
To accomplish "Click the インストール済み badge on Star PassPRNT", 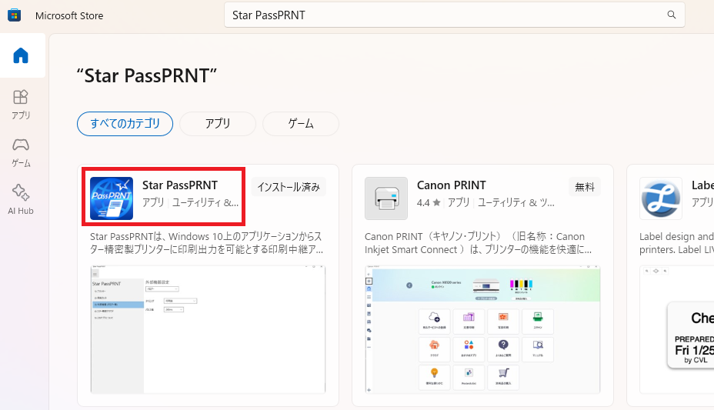I will tap(289, 187).
